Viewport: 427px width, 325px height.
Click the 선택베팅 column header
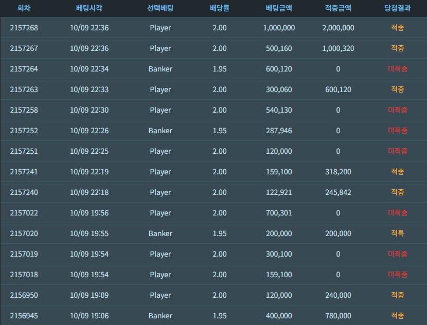pos(161,8)
